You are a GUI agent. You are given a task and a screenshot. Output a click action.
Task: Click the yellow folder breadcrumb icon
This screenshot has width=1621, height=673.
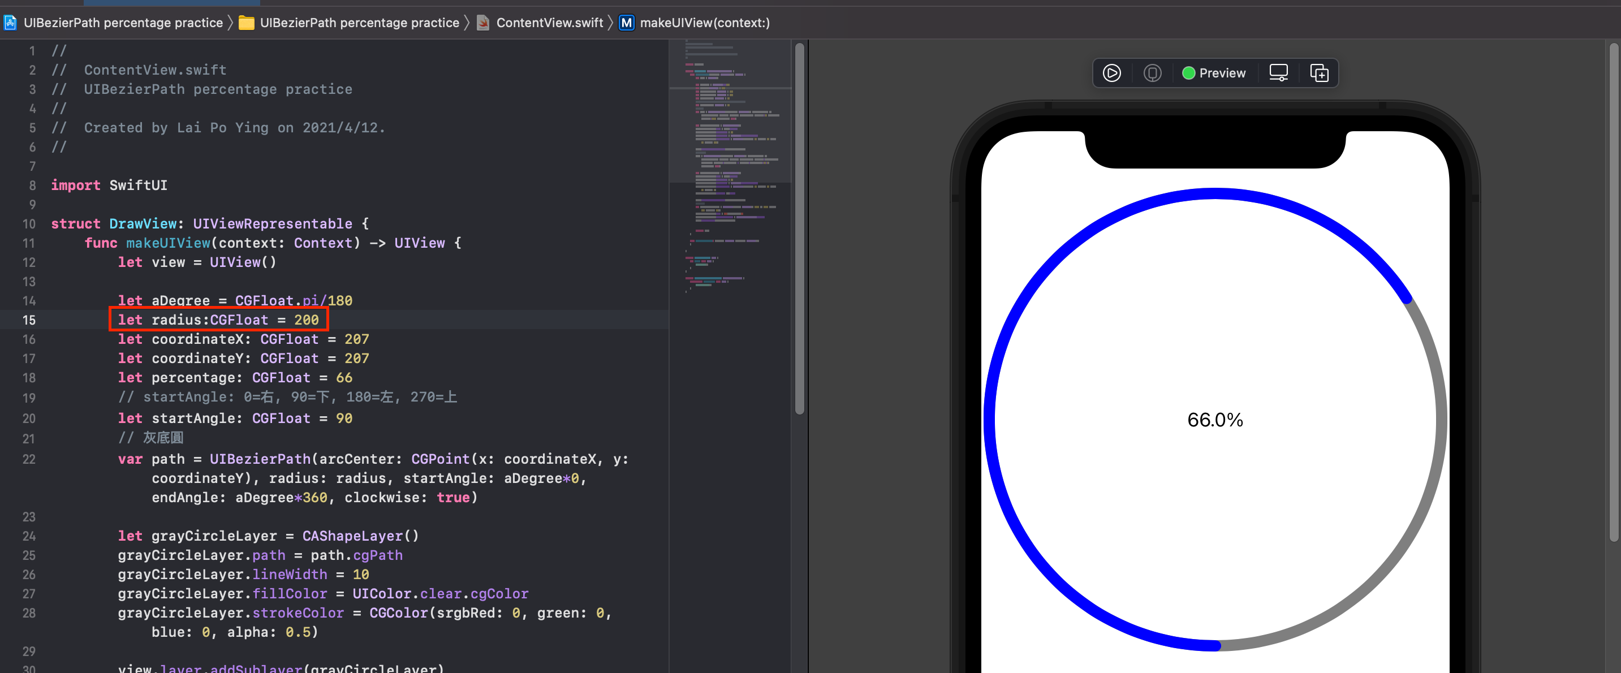pyautogui.click(x=246, y=23)
